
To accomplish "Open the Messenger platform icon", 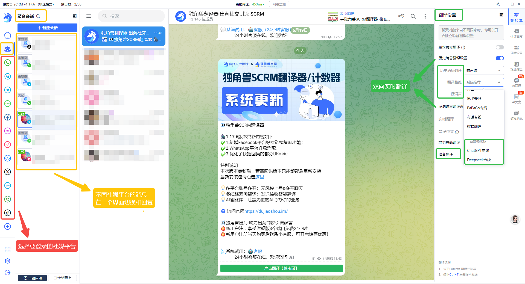I will tap(8, 131).
